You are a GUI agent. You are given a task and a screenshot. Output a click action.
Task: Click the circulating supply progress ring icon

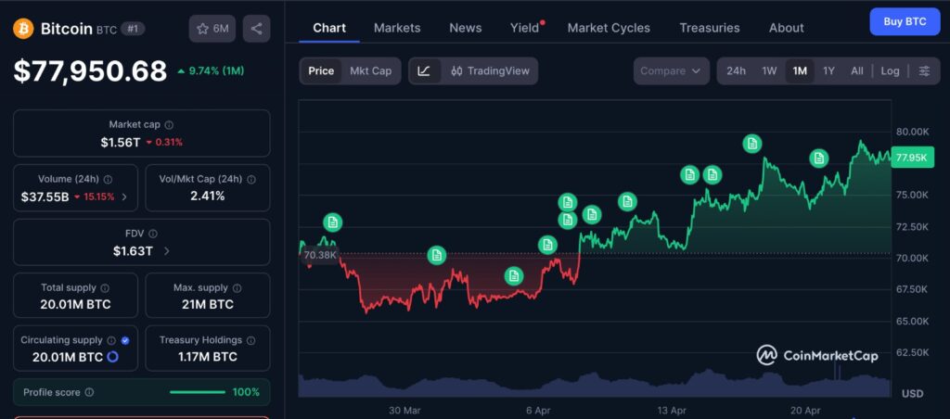[112, 357]
